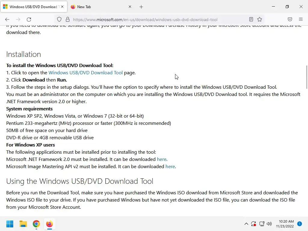The width and height of the screenshot is (308, 231).
Task: Open the .NET Framework 2.0 'here' link
Action: click(x=162, y=159)
